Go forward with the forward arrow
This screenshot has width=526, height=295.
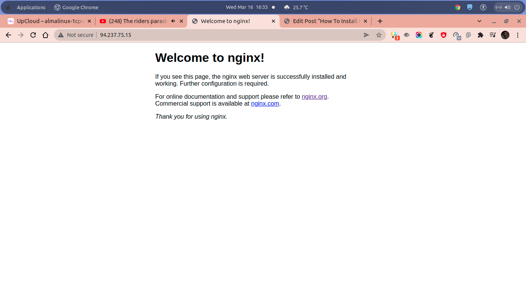pos(21,35)
